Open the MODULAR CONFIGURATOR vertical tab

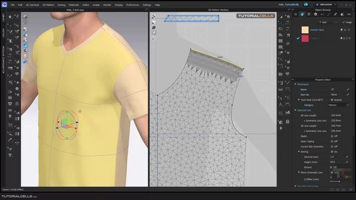[3, 59]
